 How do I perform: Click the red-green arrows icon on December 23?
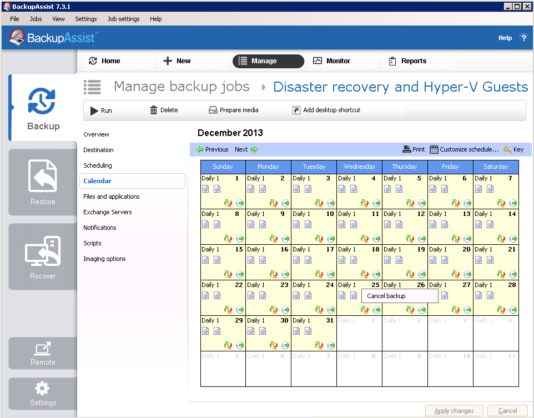274,309
